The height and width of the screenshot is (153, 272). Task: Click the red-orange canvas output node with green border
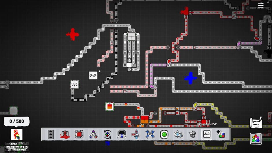pyautogui.click(x=110, y=106)
